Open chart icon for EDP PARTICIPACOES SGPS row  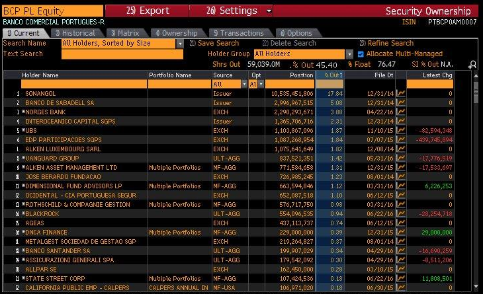click(x=401, y=139)
